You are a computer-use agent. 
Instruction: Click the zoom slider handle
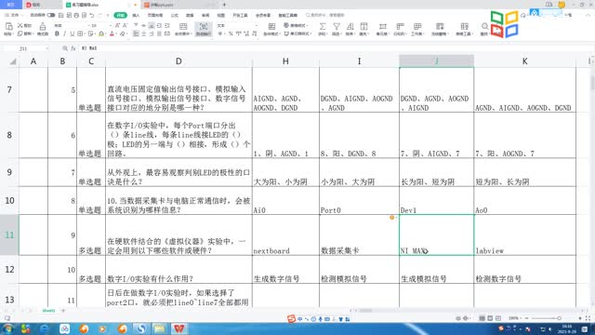click(559, 318)
